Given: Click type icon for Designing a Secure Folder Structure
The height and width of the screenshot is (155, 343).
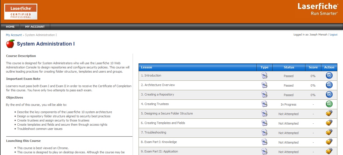Looking at the screenshot, I should [x=264, y=114].
